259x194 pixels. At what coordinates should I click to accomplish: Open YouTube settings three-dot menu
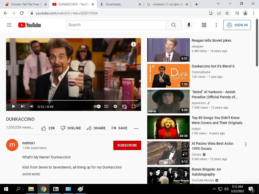216,25
